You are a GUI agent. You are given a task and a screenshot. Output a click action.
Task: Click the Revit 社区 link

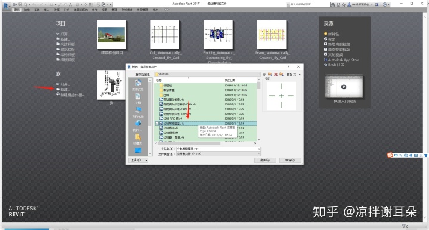[x=334, y=65]
